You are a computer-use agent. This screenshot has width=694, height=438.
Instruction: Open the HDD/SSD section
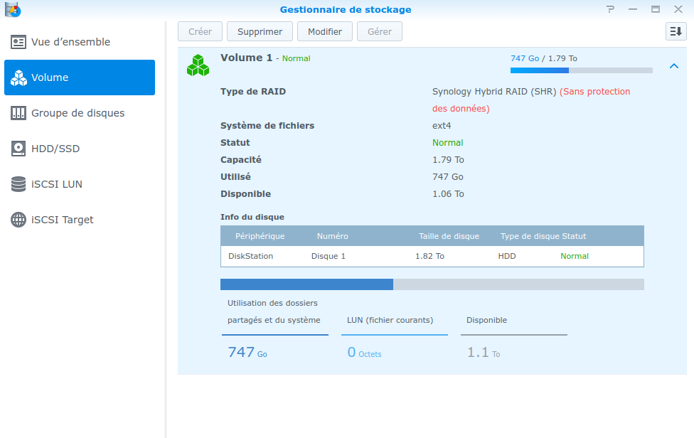(x=80, y=149)
